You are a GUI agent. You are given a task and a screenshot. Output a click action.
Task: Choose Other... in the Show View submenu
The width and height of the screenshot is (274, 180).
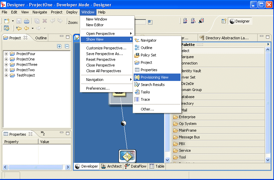(x=147, y=109)
